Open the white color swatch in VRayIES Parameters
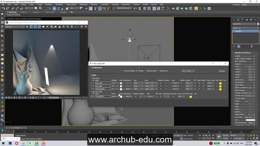The width and height of the screenshot is (260, 146). click(250, 120)
